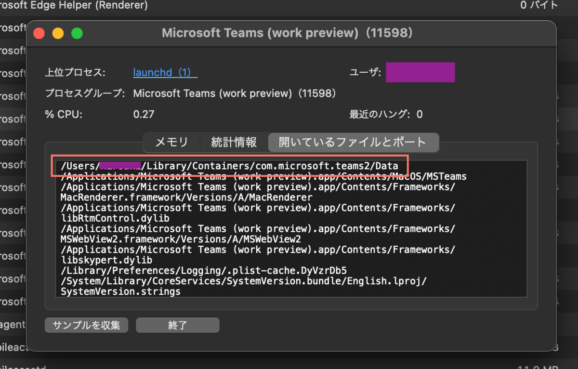Select the 開いているファイルとポート tab
Image resolution: width=578 pixels, height=369 pixels.
[353, 143]
